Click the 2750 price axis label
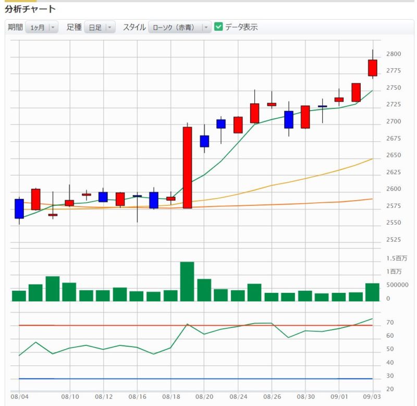Screen dimensions: 417x406 394,88
